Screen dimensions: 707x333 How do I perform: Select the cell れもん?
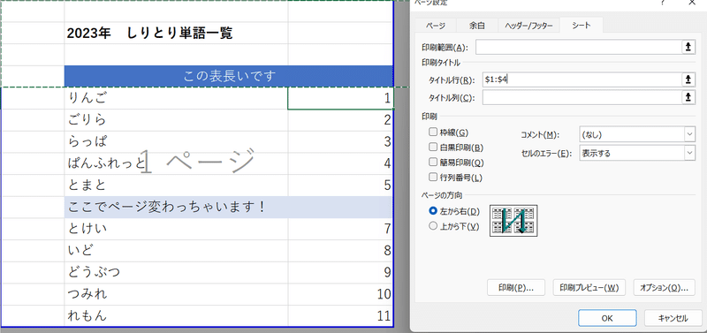176,316
